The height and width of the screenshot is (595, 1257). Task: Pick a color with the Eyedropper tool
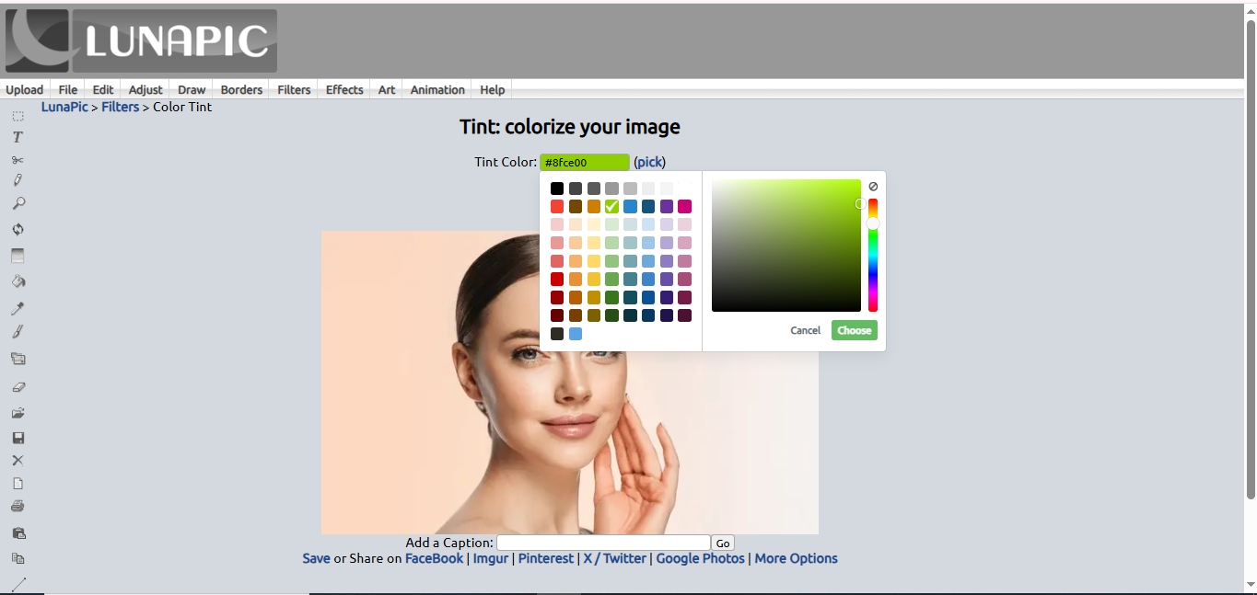point(17,307)
